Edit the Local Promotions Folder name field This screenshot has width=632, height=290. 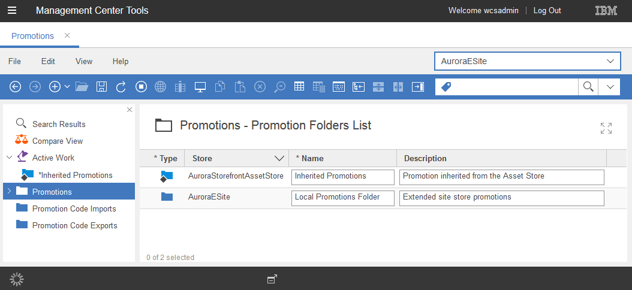(342, 198)
